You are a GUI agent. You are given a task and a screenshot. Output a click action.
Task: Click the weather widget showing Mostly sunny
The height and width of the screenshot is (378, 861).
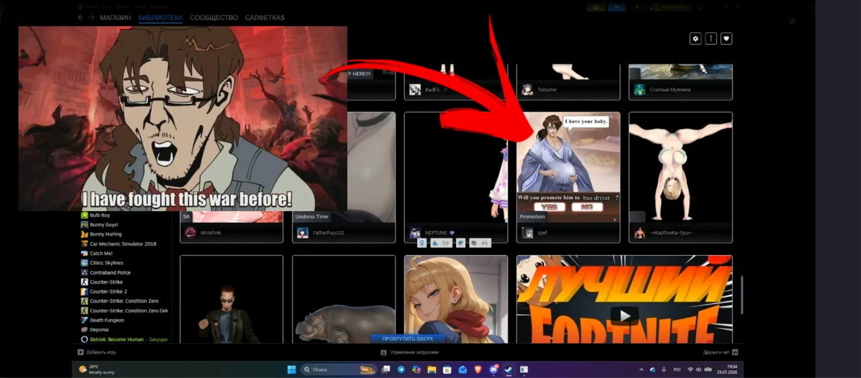(96, 369)
